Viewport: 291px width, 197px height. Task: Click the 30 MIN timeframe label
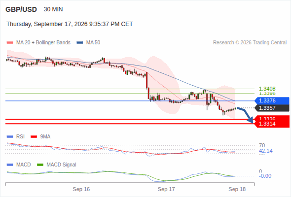click(x=53, y=9)
